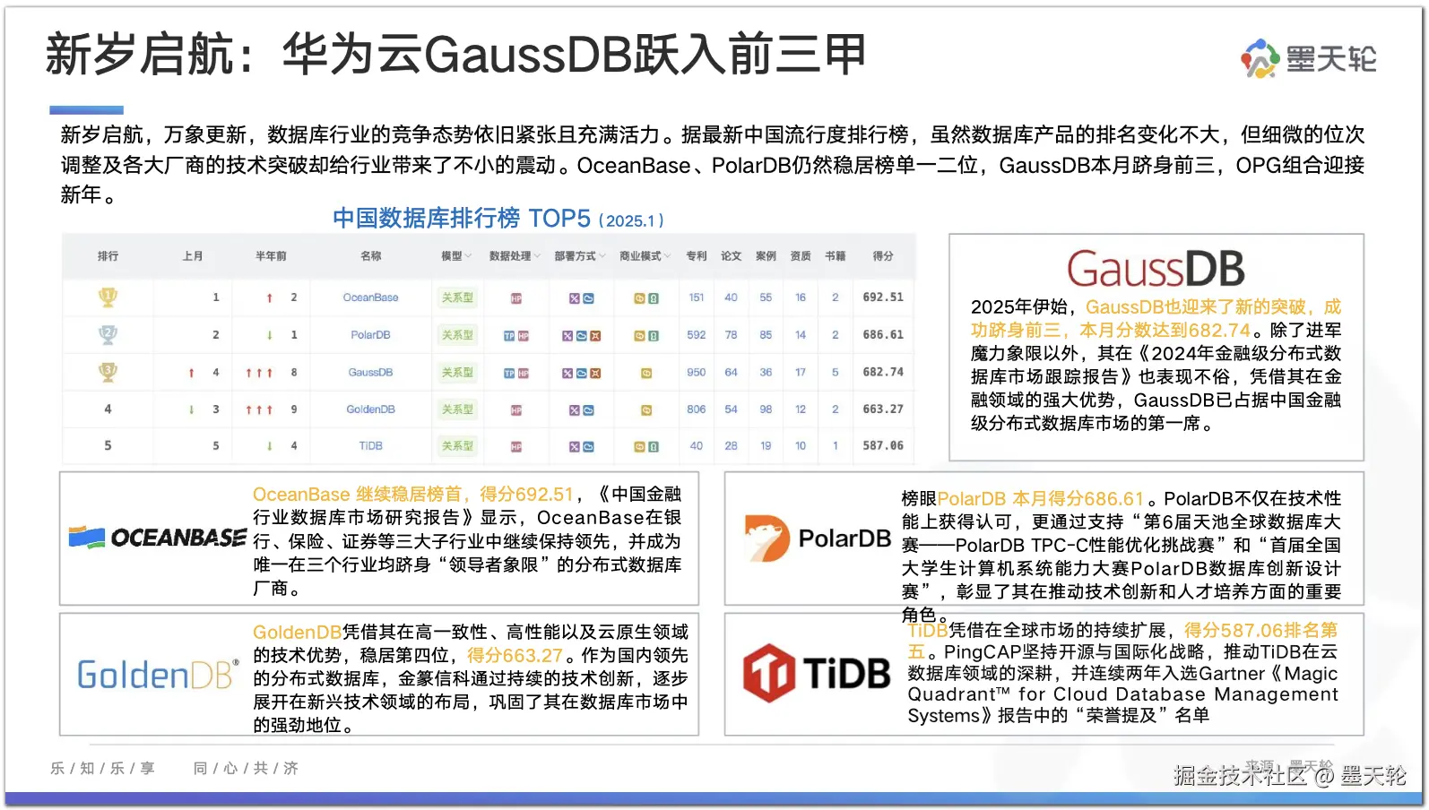This screenshot has width=1429, height=810.
Task: Click the 名称 column header
Action: pyautogui.click(x=371, y=256)
